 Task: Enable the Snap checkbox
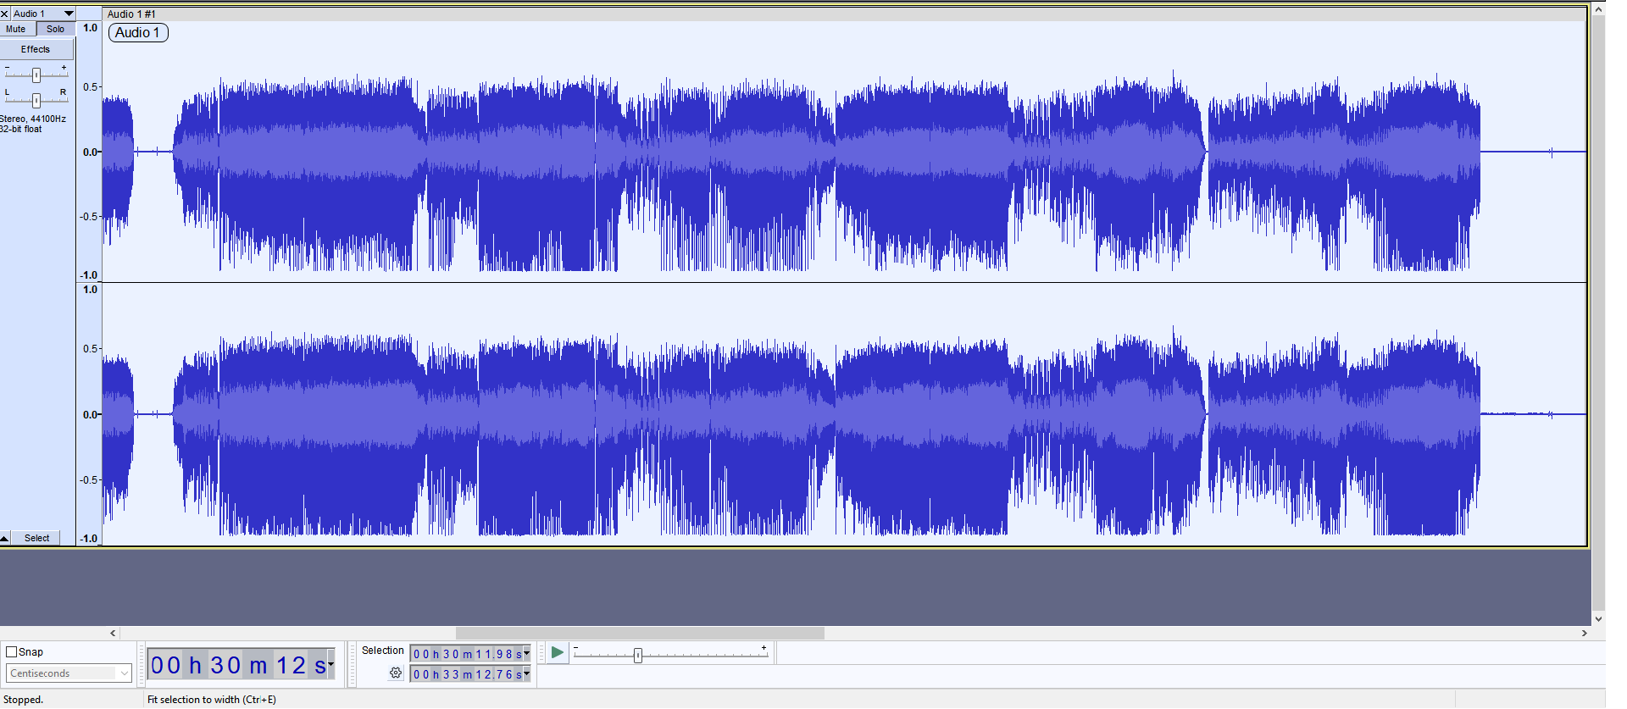coord(12,652)
